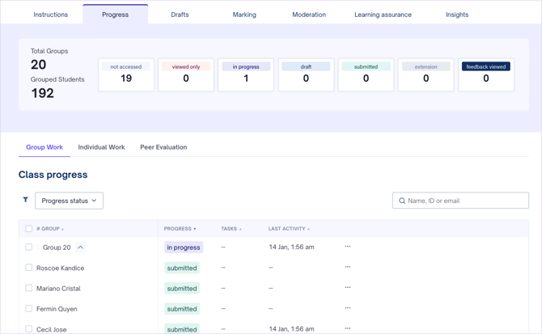Open the three-dot menu for Mariano Cristal
The height and width of the screenshot is (334, 542).
[x=348, y=288]
